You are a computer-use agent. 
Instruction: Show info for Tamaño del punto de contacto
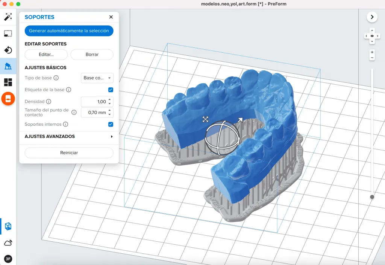[74, 112]
